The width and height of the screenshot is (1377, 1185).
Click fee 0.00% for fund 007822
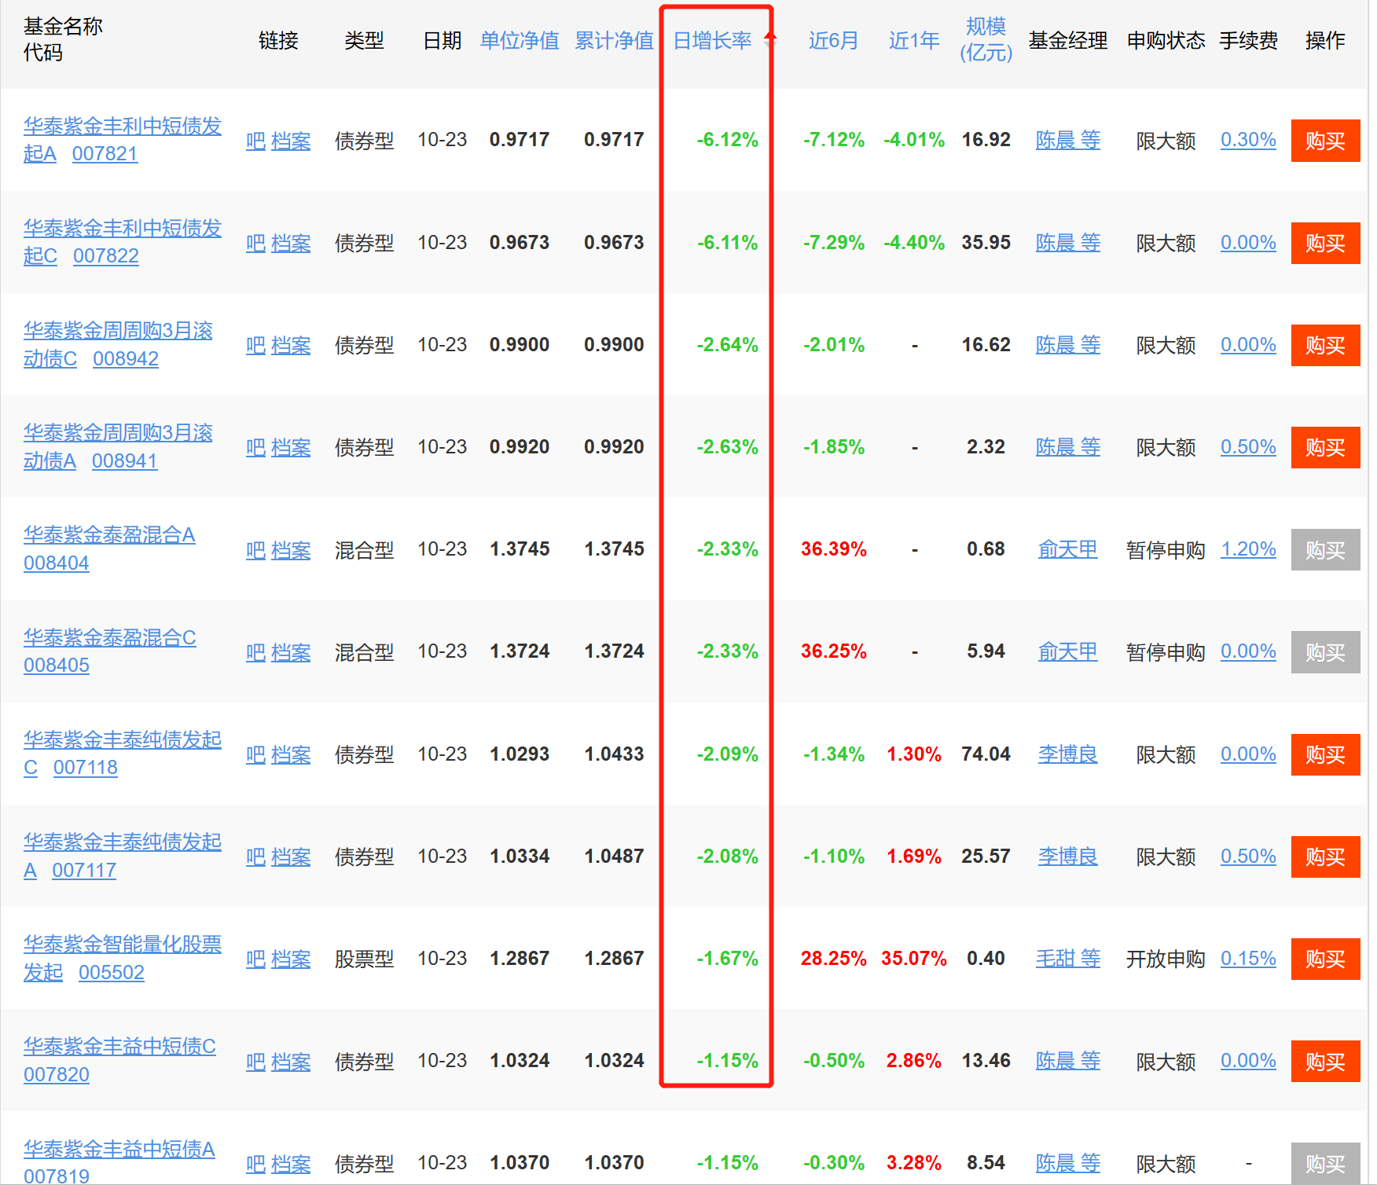(x=1248, y=242)
